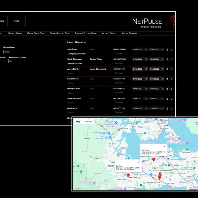Delete the Dan Pierce identity entry
This screenshot has height=198, width=198.
[167, 109]
